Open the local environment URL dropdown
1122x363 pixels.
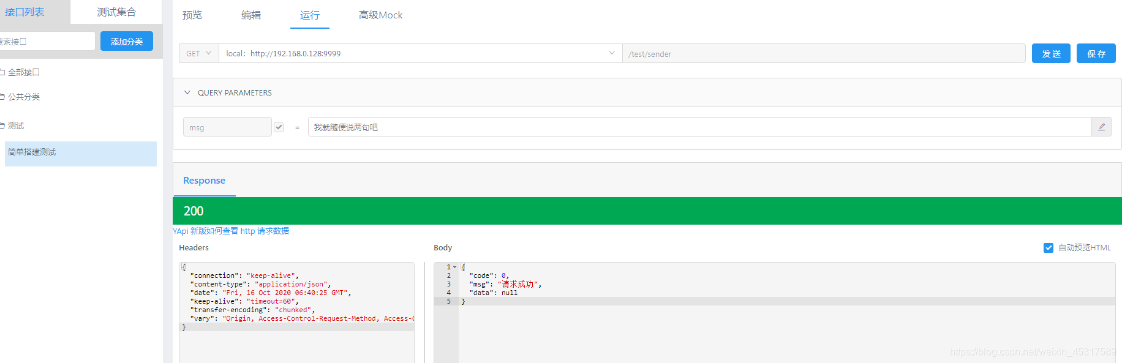tap(421, 53)
